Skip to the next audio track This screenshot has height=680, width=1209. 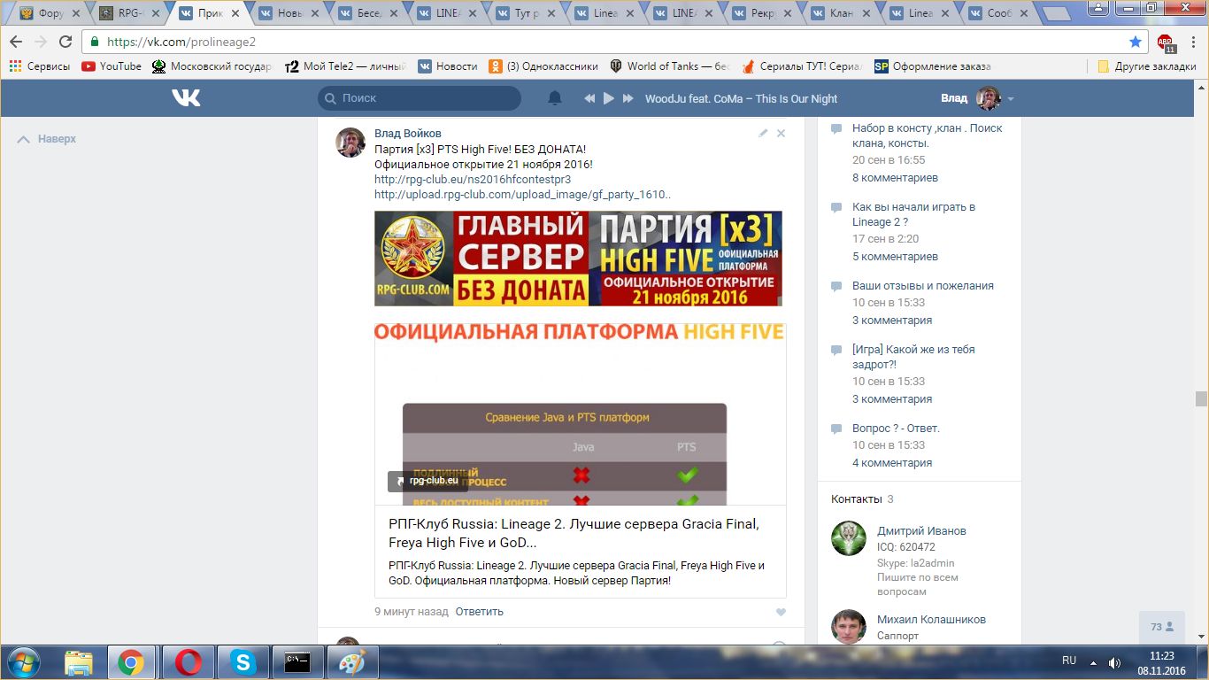tap(628, 98)
